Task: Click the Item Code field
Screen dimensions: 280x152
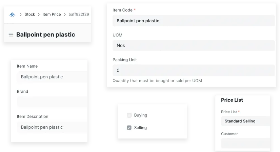Action: pos(193,21)
